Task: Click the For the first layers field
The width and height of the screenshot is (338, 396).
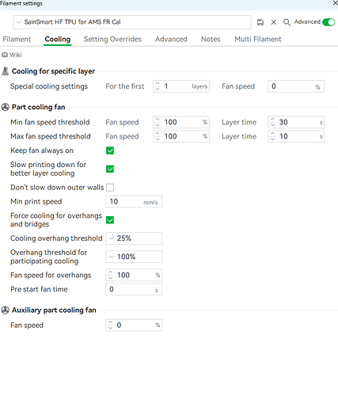Action: pyautogui.click(x=181, y=86)
